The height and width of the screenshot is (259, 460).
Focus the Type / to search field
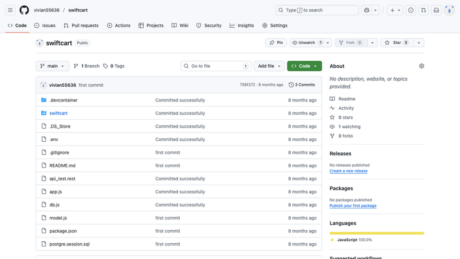coord(317,10)
